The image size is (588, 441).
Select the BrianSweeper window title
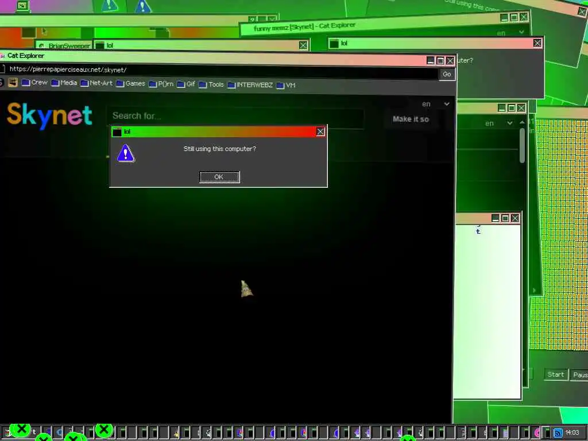69,46
